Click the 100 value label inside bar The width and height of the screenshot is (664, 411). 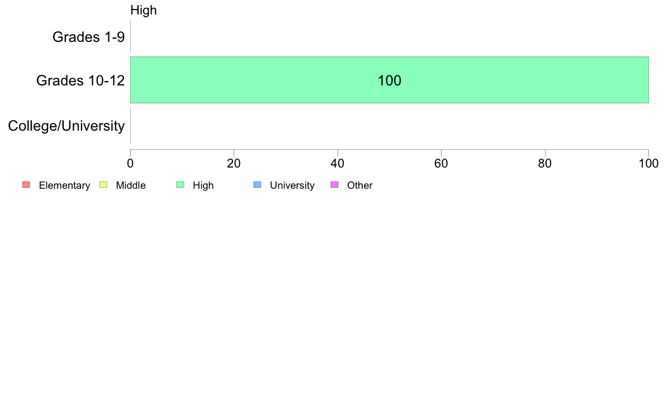[x=389, y=80]
